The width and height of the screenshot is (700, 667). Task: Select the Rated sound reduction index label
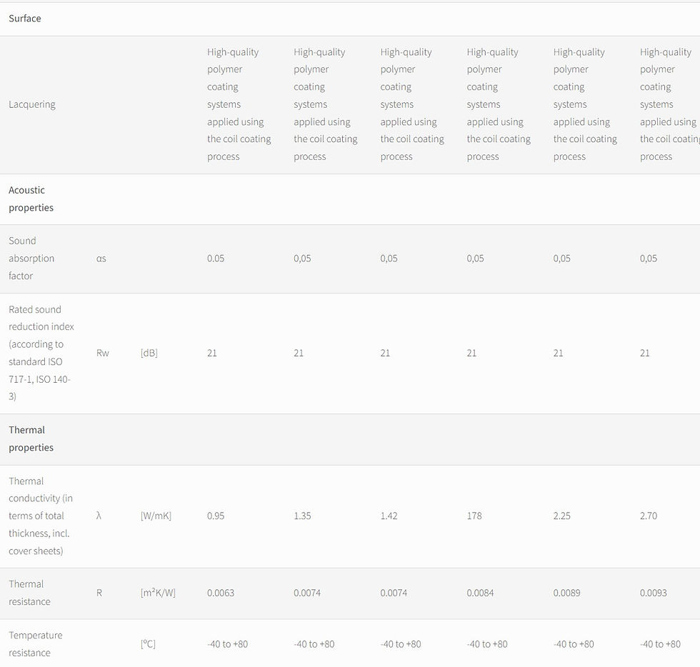41,353
